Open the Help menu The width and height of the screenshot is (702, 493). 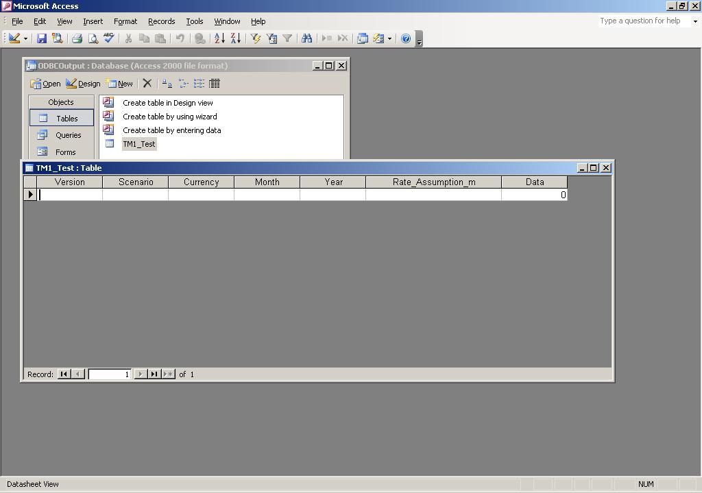[258, 21]
